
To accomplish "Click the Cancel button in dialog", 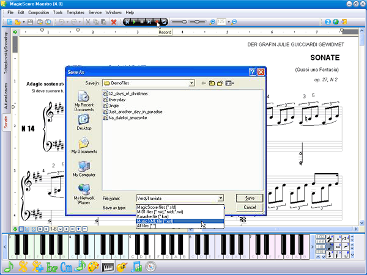I will [x=250, y=207].
